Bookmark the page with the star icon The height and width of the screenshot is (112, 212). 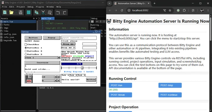(170, 10)
